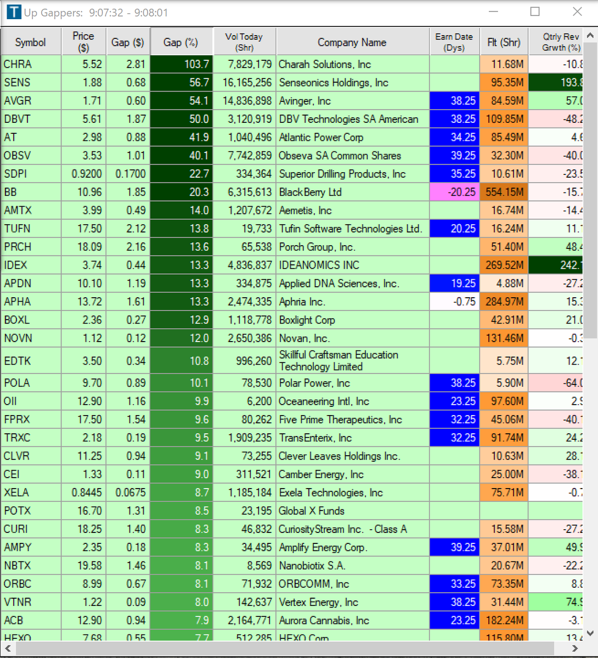Sort by the Price ($) column header

click(x=83, y=42)
